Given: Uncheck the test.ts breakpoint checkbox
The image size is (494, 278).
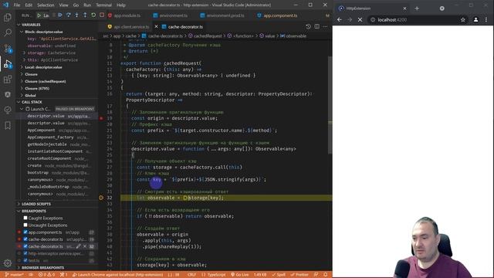Looking at the screenshot, I should click(x=25, y=260).
